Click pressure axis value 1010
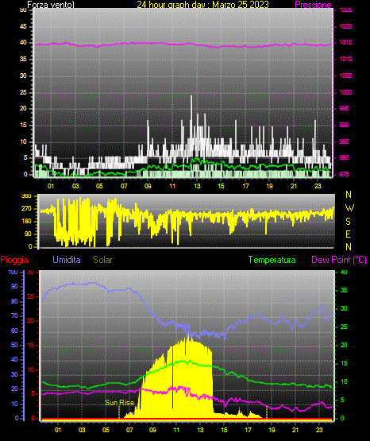Viewport: 370px width, 441px height. click(x=345, y=59)
